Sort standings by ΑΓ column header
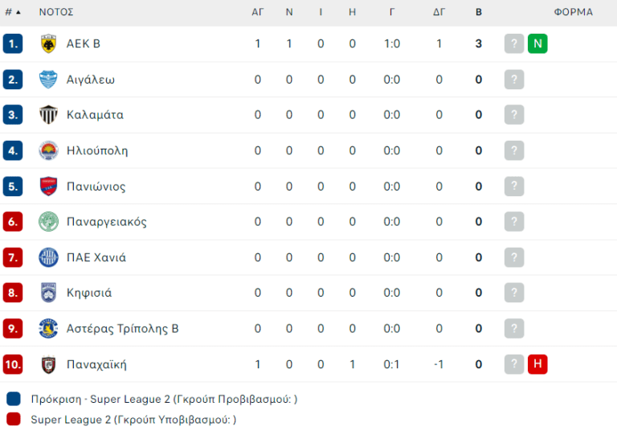 258,12
